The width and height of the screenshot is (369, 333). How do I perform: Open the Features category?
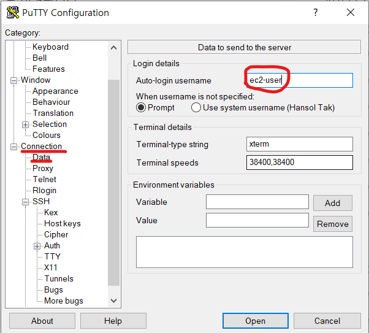point(48,69)
